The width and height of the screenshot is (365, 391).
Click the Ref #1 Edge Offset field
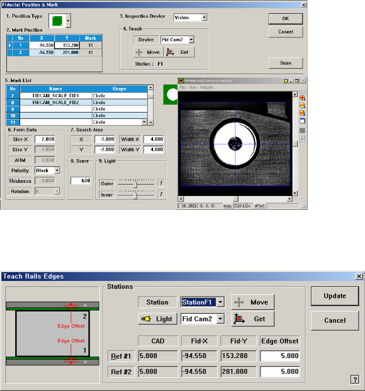point(281,356)
